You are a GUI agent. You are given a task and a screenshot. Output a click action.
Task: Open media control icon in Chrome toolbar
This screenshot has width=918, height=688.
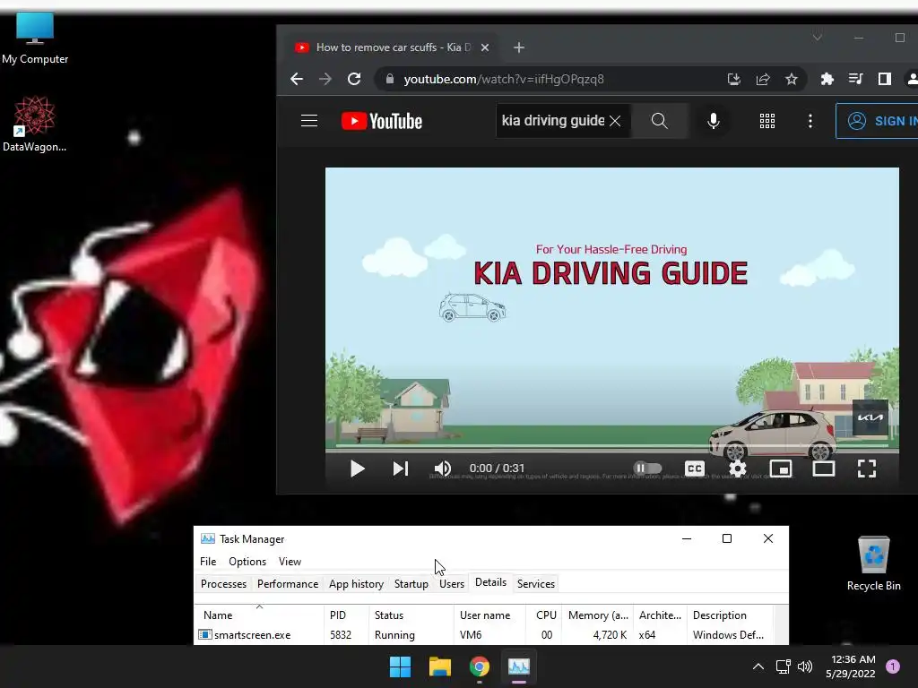tap(856, 79)
